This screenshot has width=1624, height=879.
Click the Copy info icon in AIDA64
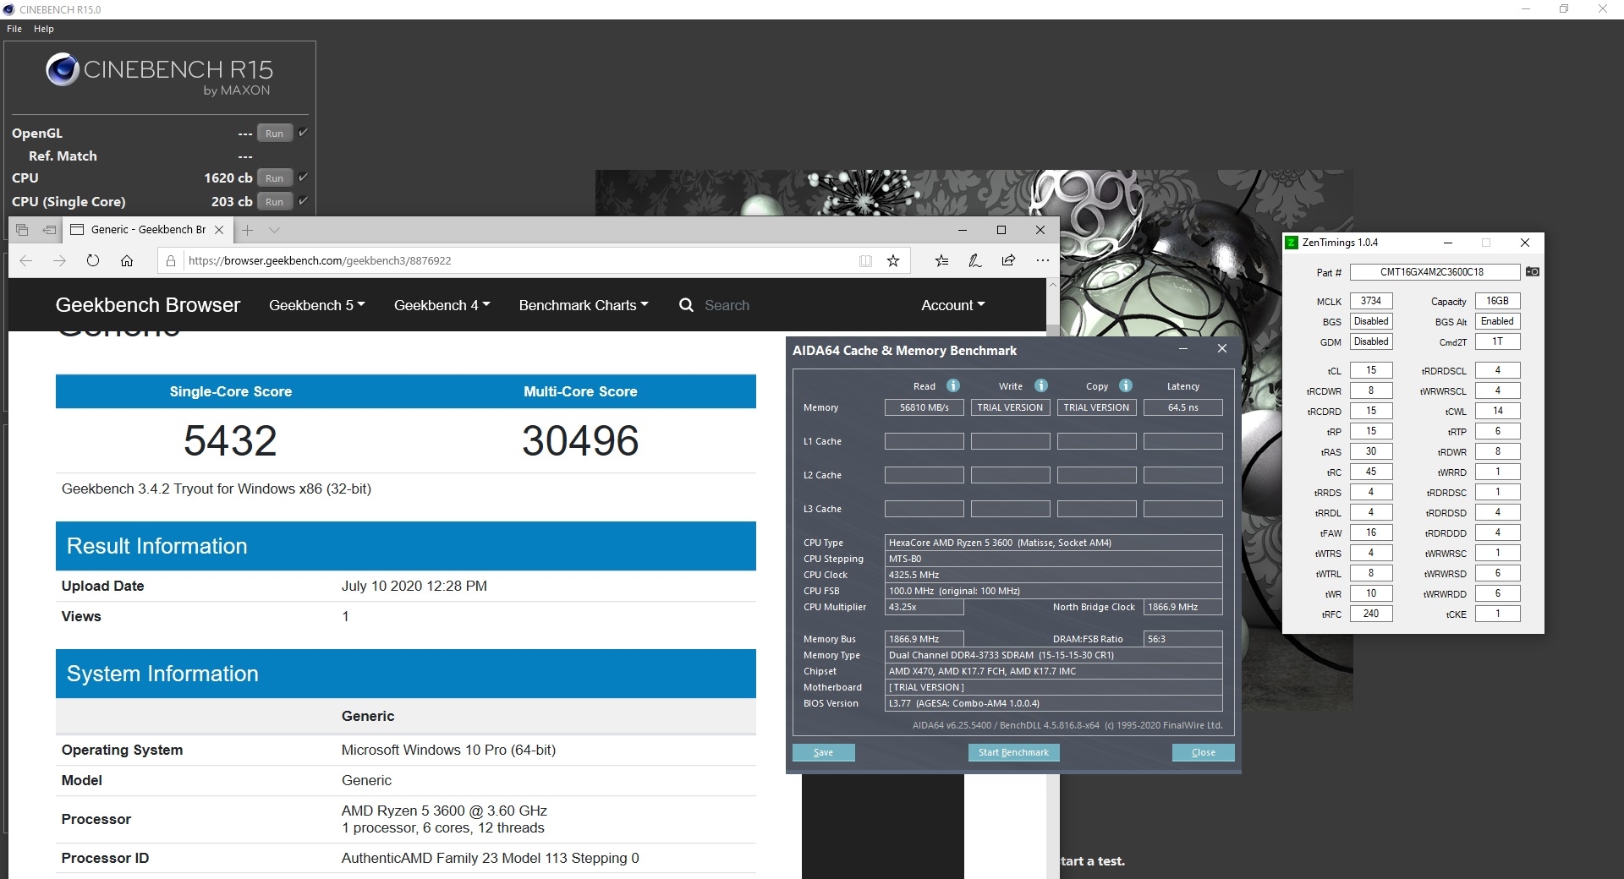[1126, 385]
